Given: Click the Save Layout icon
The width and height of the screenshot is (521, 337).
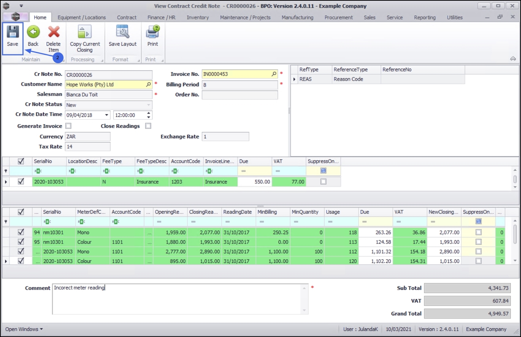Looking at the screenshot, I should [x=123, y=32].
